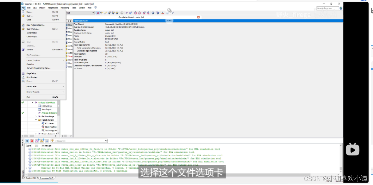The image size is (373, 185).
Task: Expand the Create / Update submenu
Action: [x=43, y=60]
